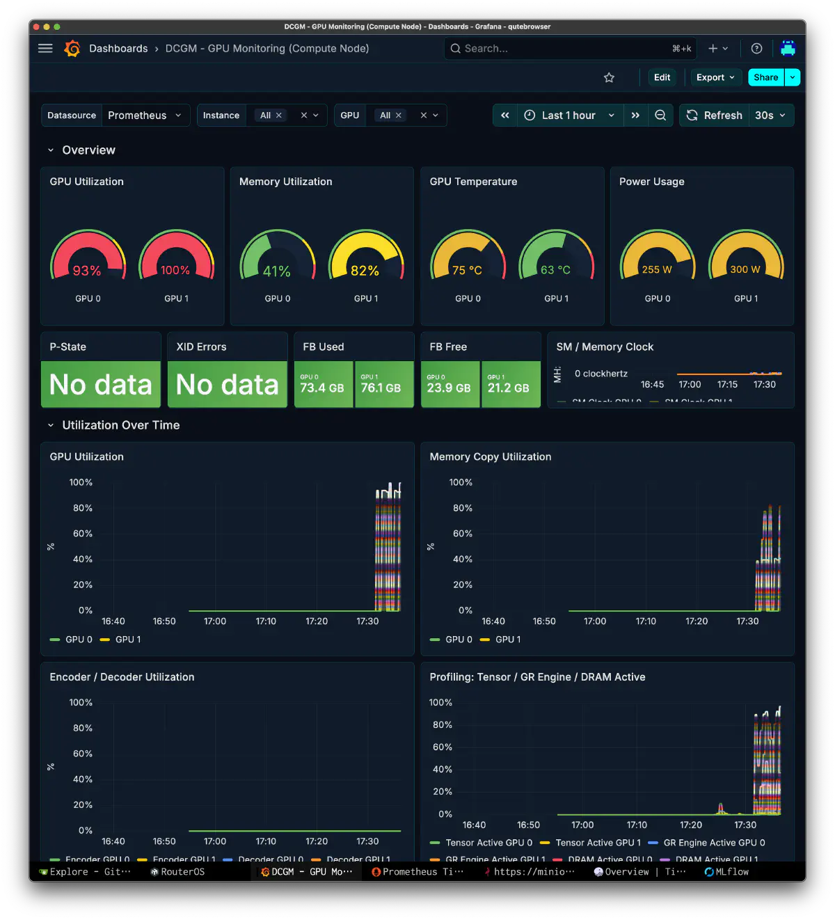Click the GPU Temperature panel title

pyautogui.click(x=473, y=182)
